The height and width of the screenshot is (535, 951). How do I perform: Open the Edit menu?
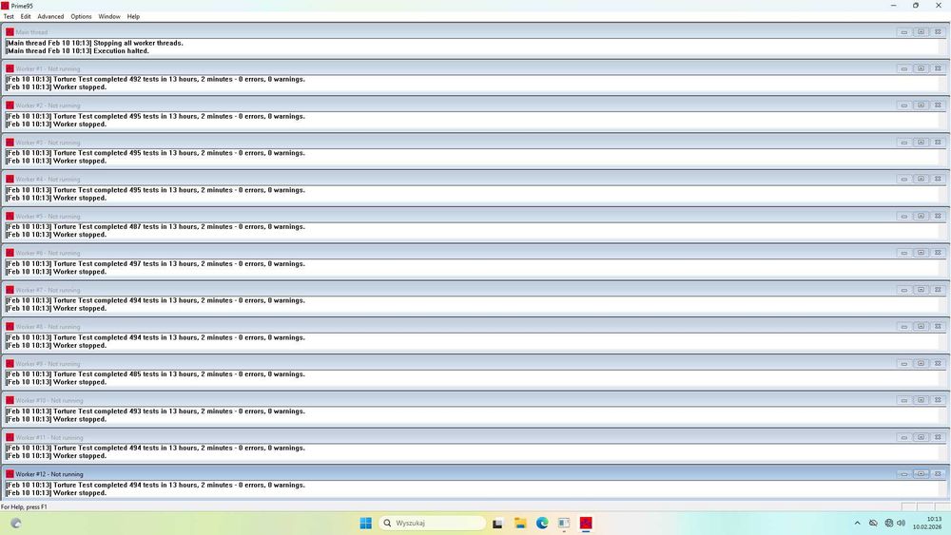[26, 16]
